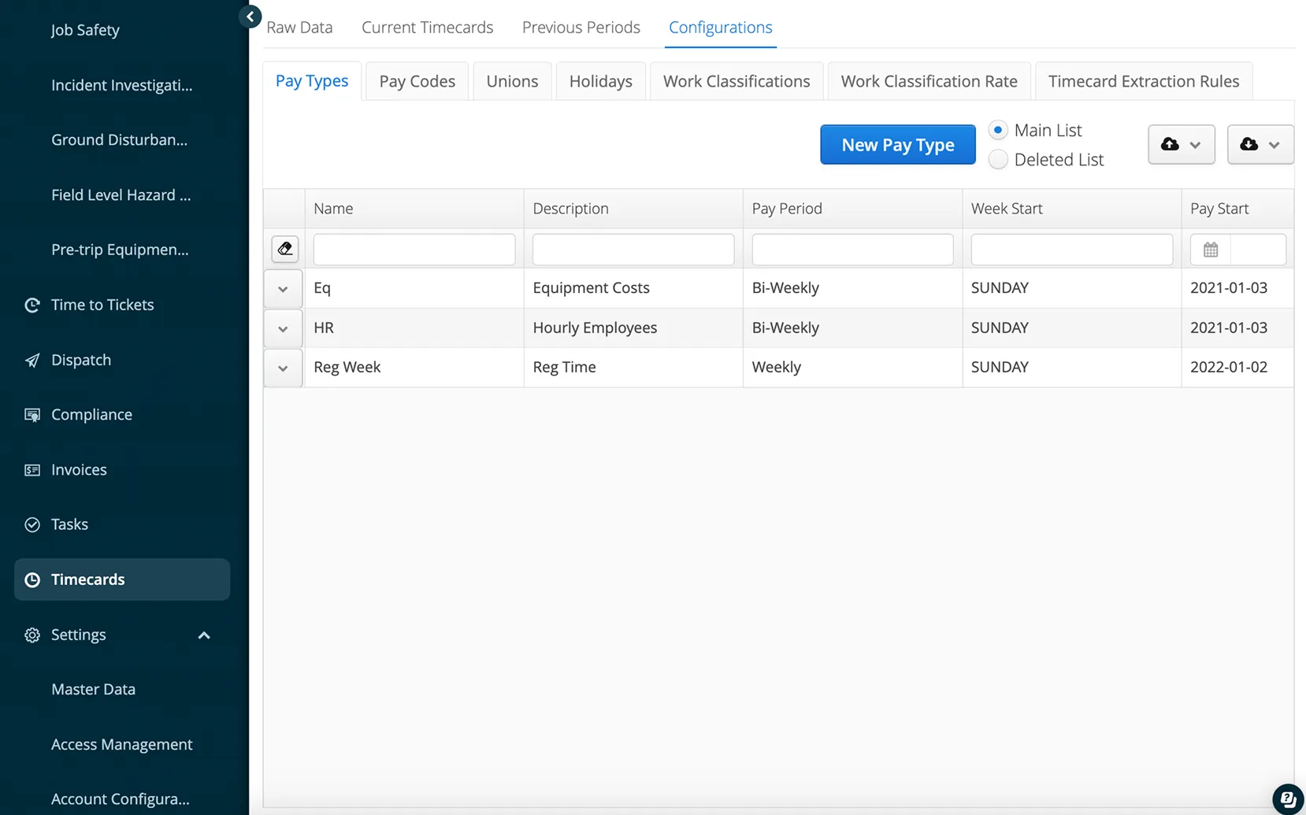Image resolution: width=1306 pixels, height=815 pixels.
Task: Click the Pay Start date input
Action: pos(1258,250)
